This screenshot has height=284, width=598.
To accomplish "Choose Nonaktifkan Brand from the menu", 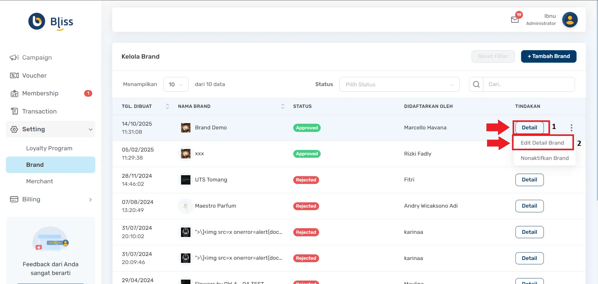I will tap(544, 158).
